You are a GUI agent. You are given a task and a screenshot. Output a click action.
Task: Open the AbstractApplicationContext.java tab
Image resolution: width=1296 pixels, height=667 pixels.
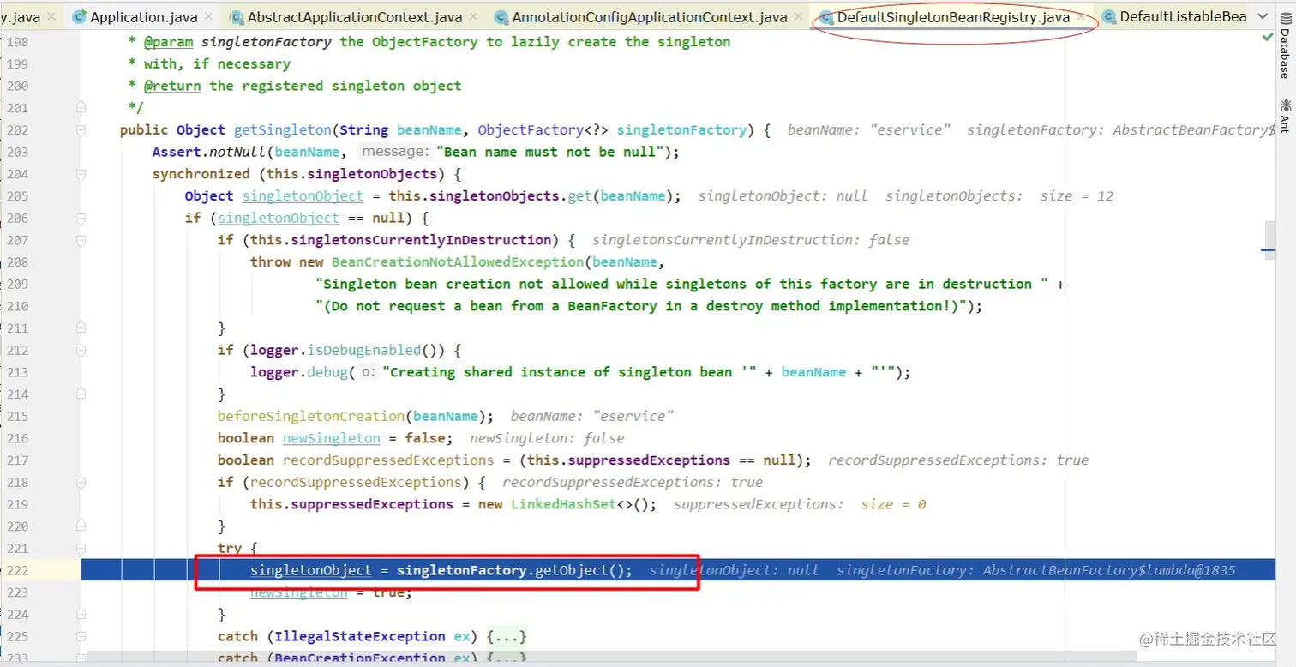pyautogui.click(x=357, y=17)
